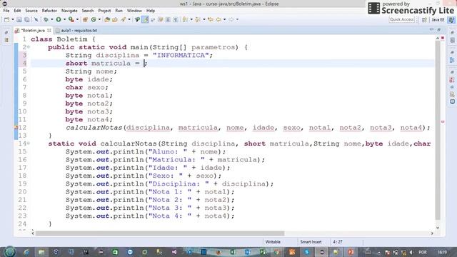Click the Back navigation arrow icon
The image size is (457, 257).
click(219, 19)
